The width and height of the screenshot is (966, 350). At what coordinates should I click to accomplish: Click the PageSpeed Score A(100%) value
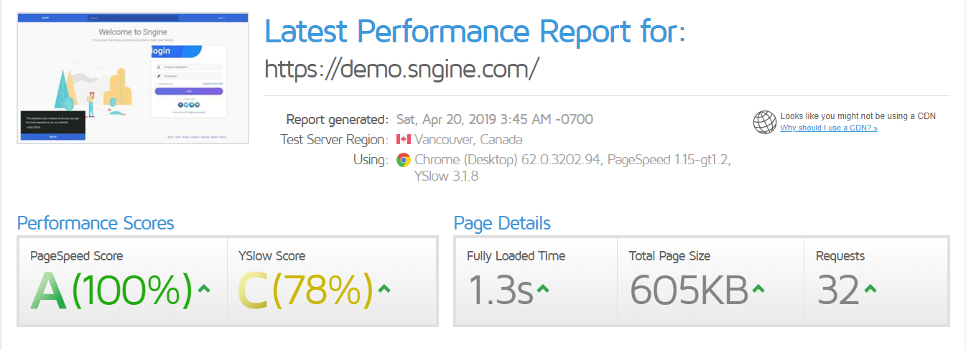coord(112,290)
